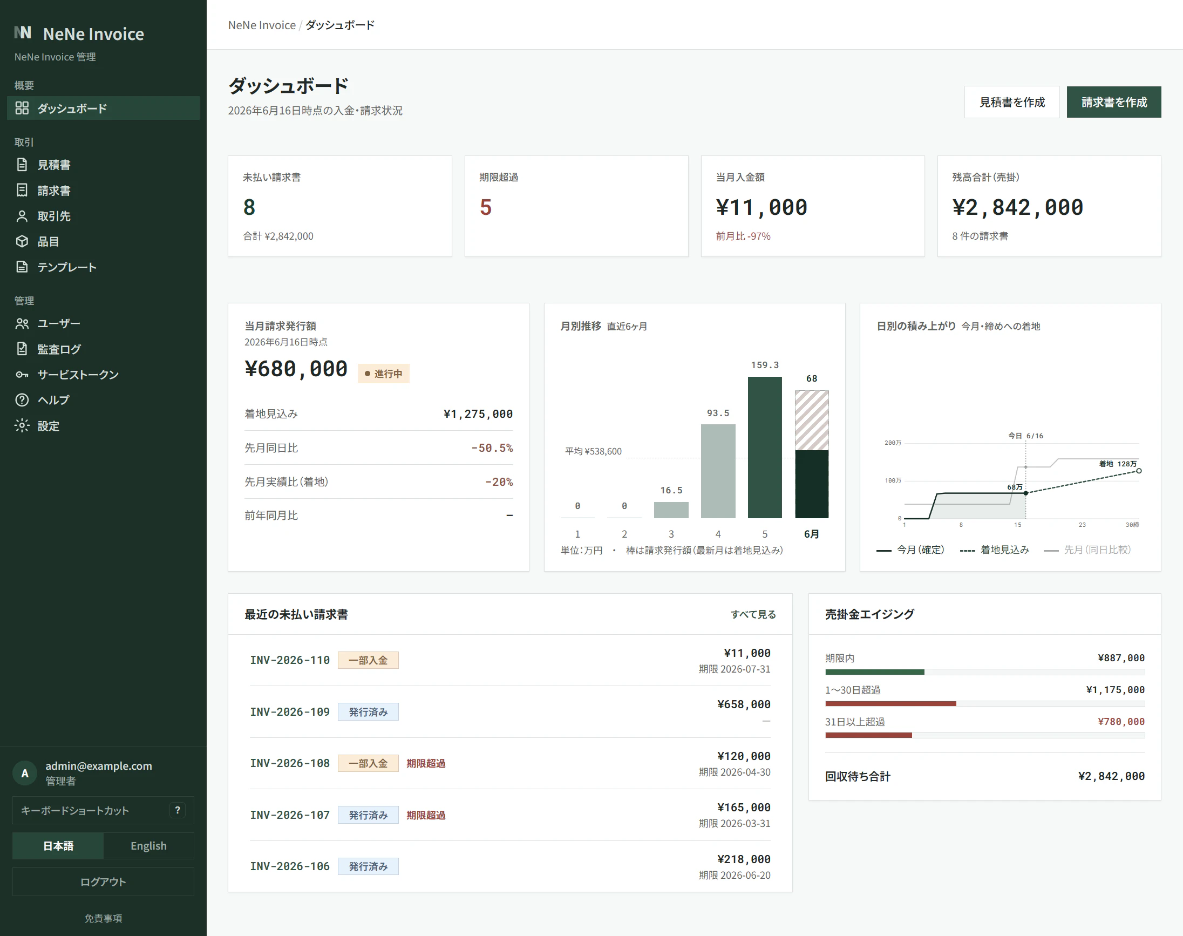The height and width of the screenshot is (936, 1183).
Task: Click the 1〜30日超過 aging progress bar
Action: 984,704
